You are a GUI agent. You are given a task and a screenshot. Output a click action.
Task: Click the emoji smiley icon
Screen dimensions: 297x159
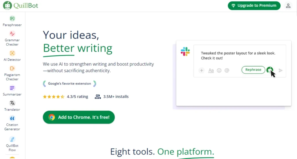[219, 70]
